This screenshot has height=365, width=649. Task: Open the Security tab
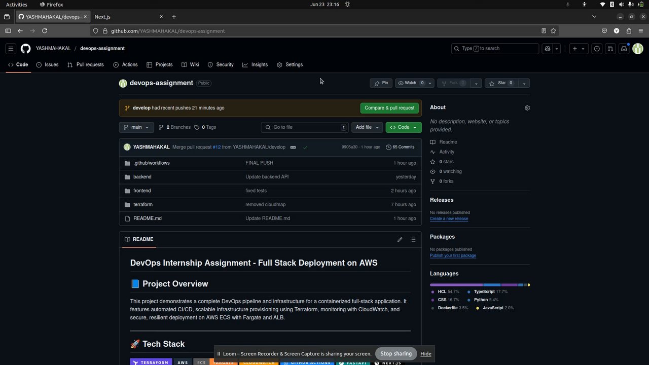click(x=221, y=65)
